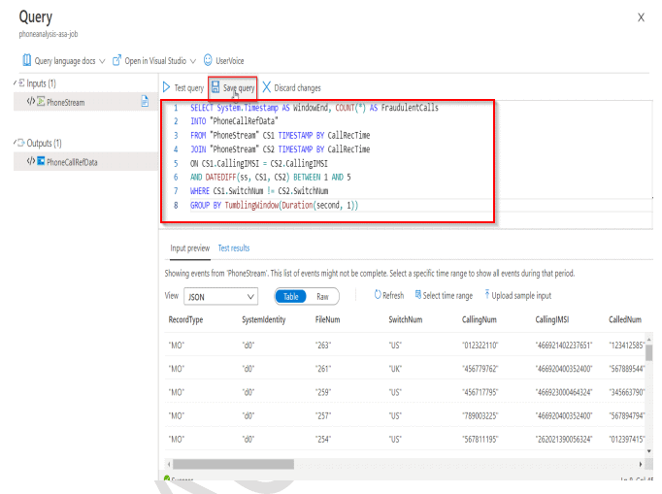Click the Discard changes X icon

pyautogui.click(x=266, y=87)
